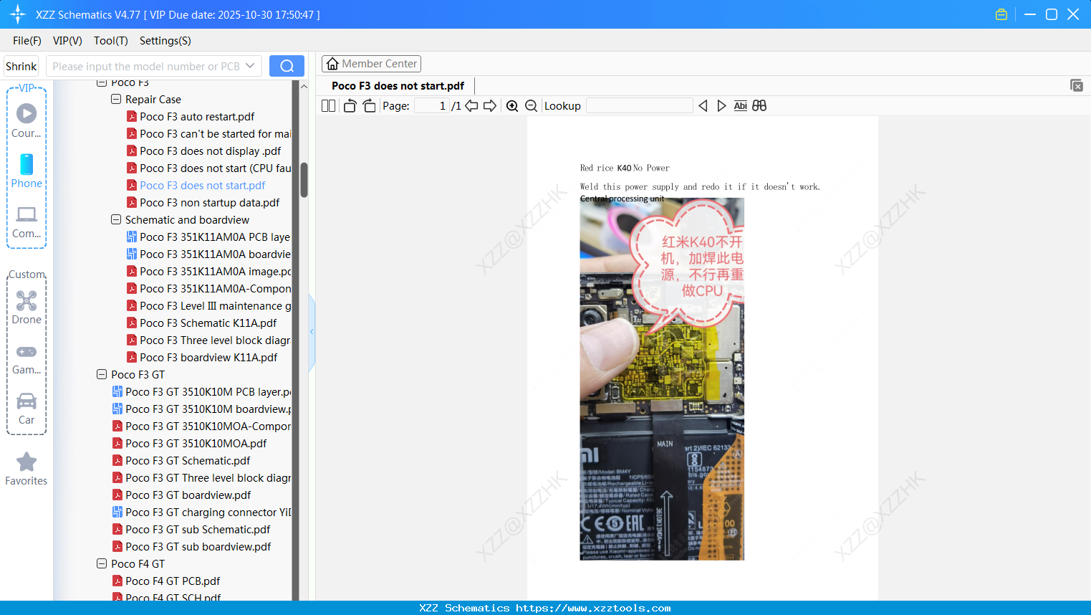This screenshot has height=615, width=1091.
Task: Open the VIP(V) menu
Action: pos(67,41)
